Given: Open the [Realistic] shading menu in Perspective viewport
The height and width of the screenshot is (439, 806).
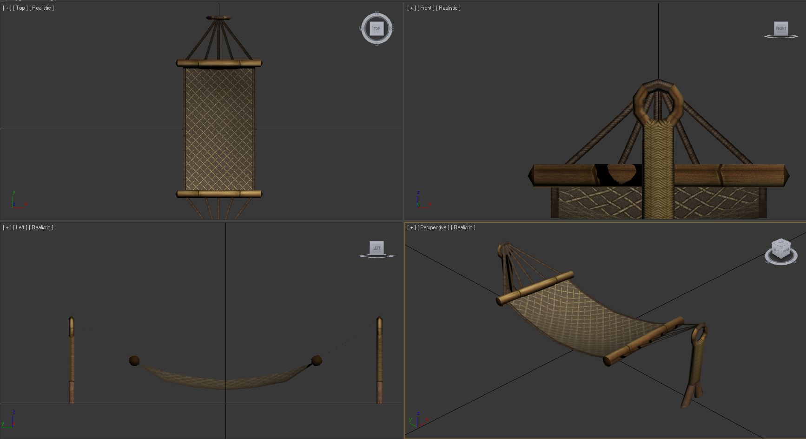Looking at the screenshot, I should [x=463, y=227].
